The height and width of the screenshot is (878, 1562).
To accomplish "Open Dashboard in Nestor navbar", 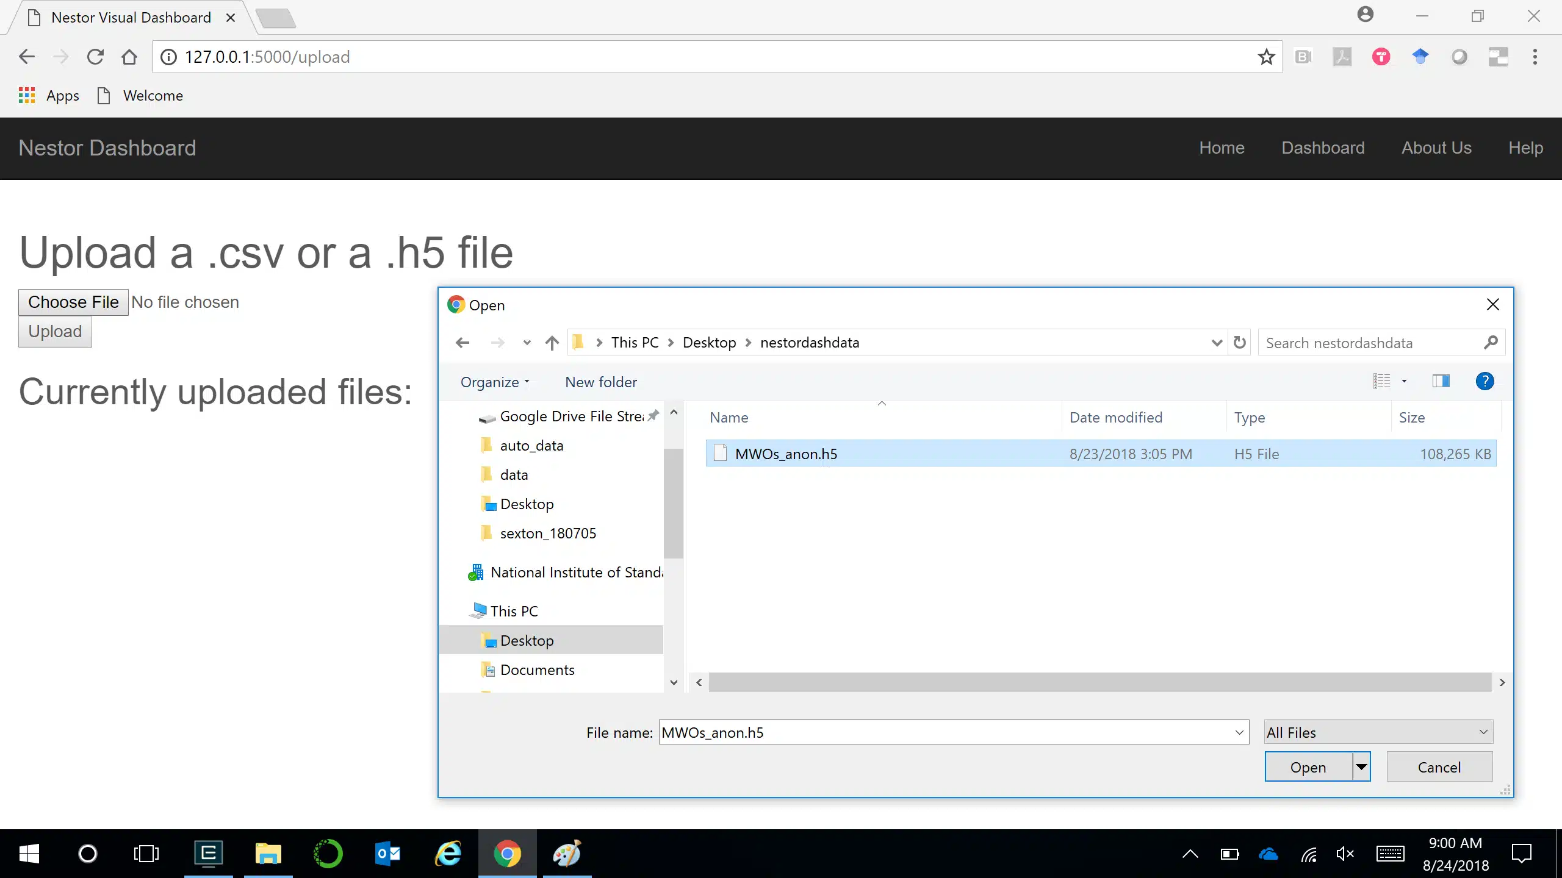I will tap(1323, 148).
